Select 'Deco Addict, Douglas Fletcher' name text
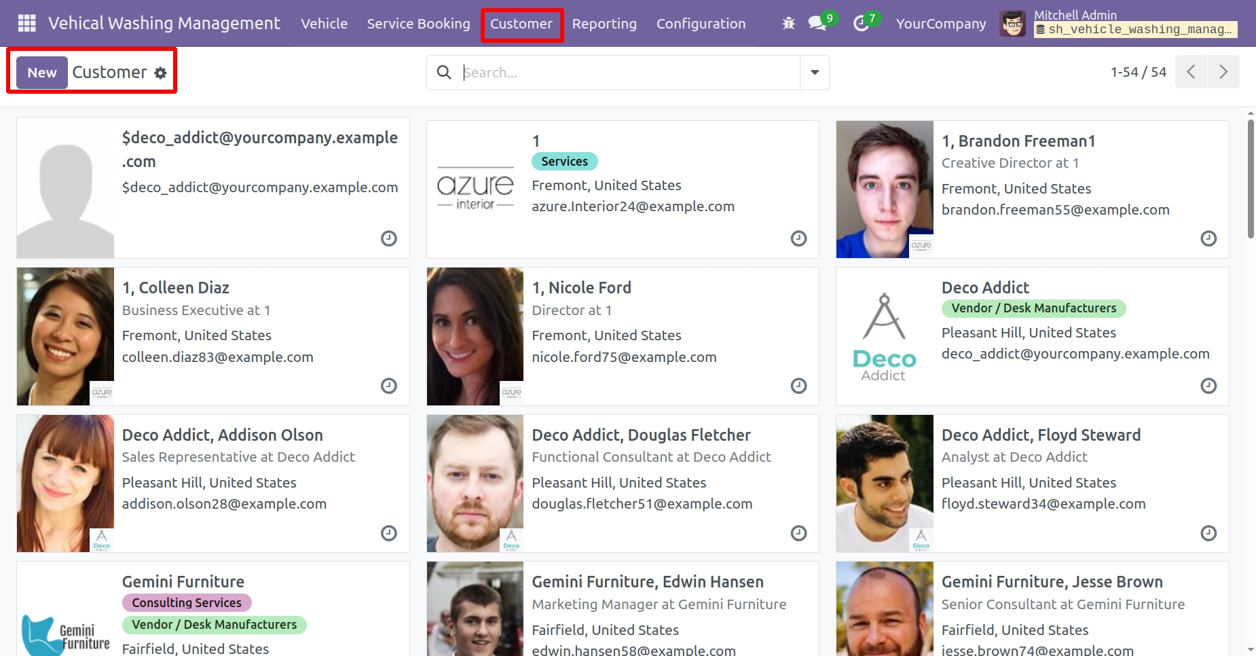 coord(641,435)
